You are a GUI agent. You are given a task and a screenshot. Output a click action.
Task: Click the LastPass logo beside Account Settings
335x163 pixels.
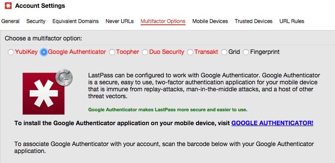[x=8, y=6]
